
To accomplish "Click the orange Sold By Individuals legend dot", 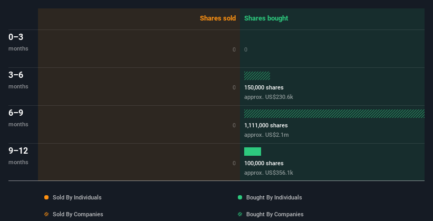I will coord(46,197).
